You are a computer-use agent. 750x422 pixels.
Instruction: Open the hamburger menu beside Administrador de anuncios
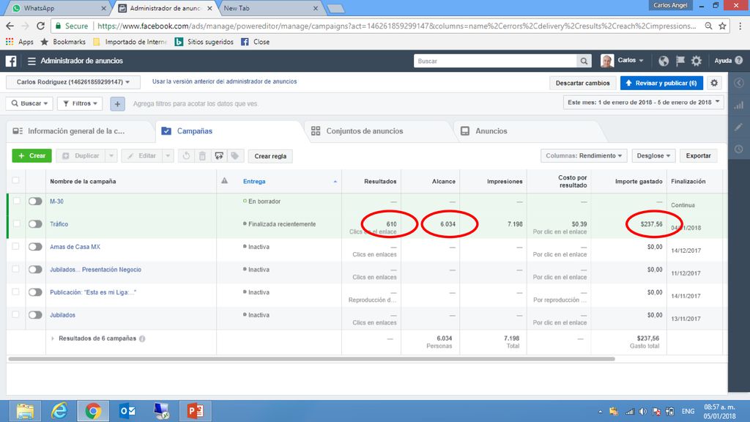pyautogui.click(x=31, y=61)
